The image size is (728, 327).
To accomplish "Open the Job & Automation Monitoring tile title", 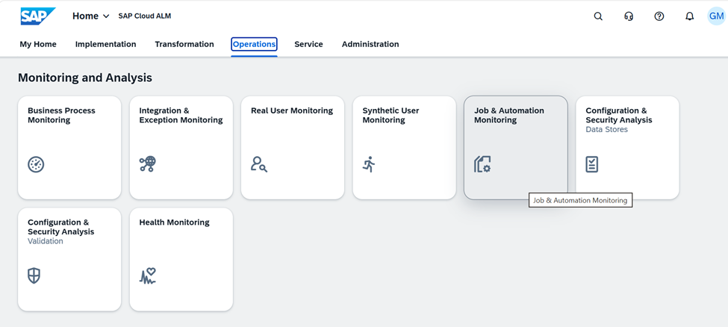I will (x=509, y=115).
